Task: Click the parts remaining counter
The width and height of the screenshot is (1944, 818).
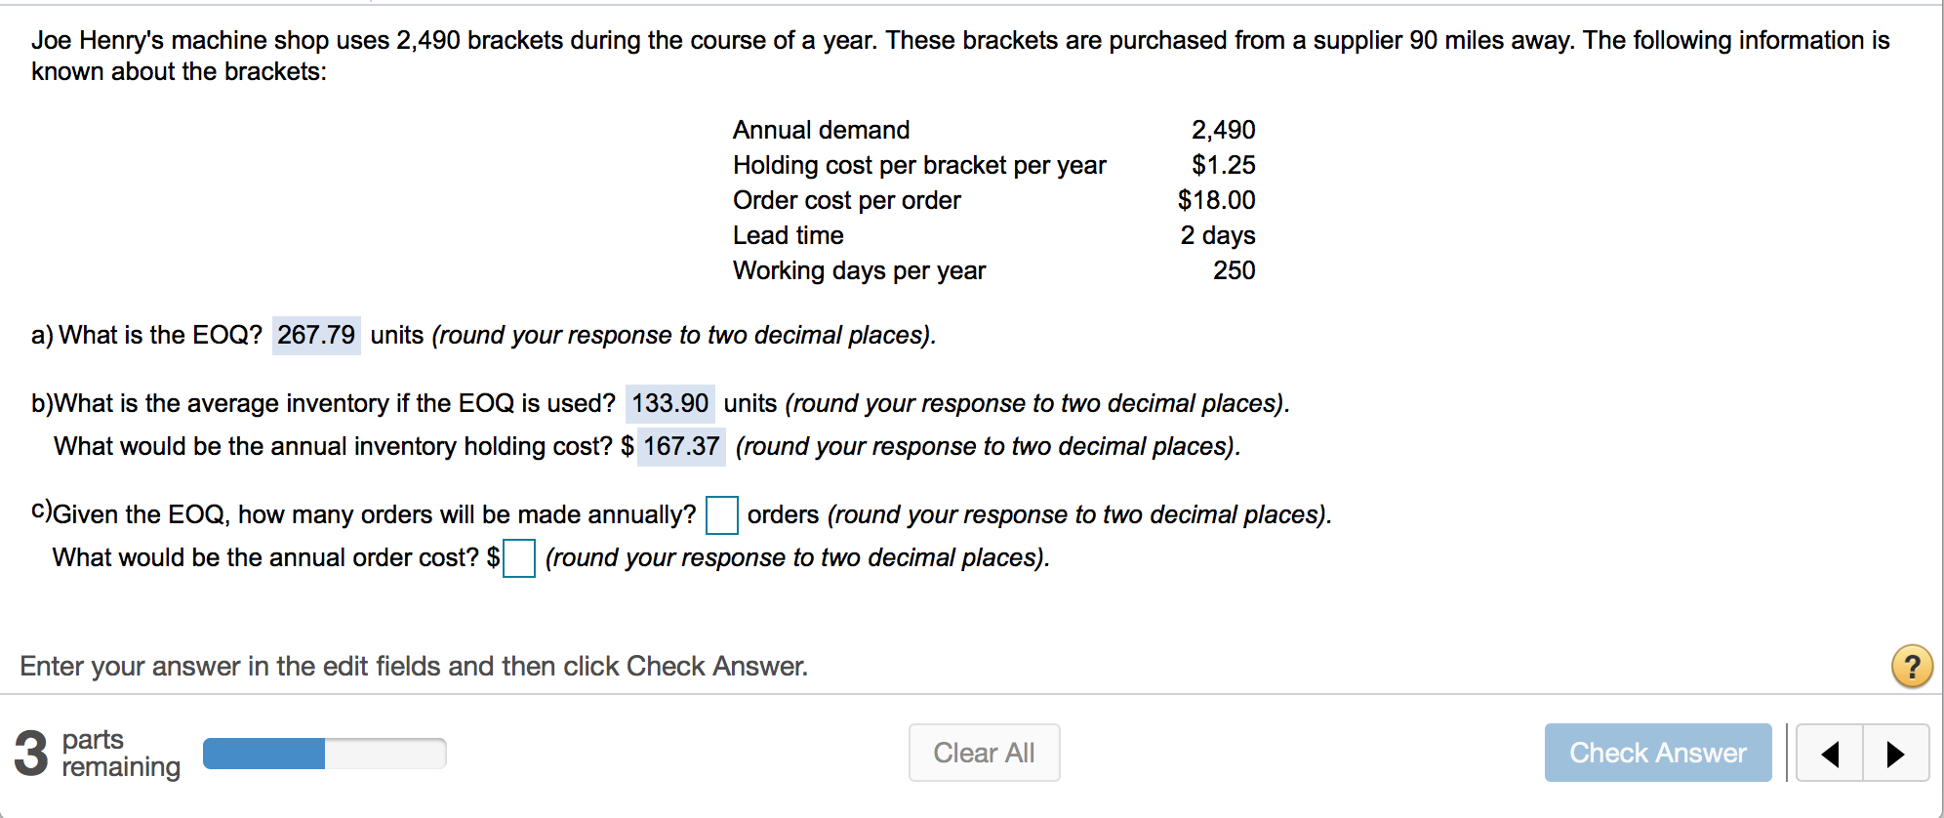Action: tap(98, 753)
